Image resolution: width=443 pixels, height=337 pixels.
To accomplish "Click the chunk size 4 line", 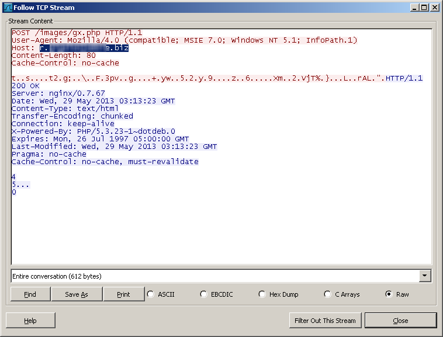I will 14,177.
